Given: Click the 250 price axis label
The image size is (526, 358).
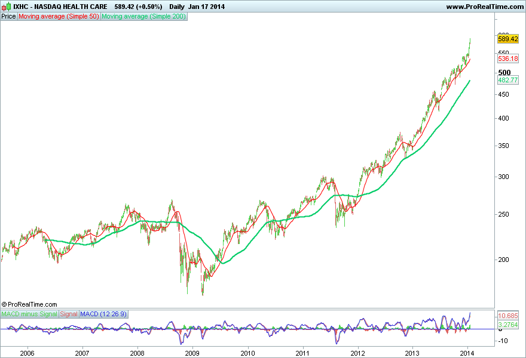Looking at the screenshot, I should coord(503,214).
